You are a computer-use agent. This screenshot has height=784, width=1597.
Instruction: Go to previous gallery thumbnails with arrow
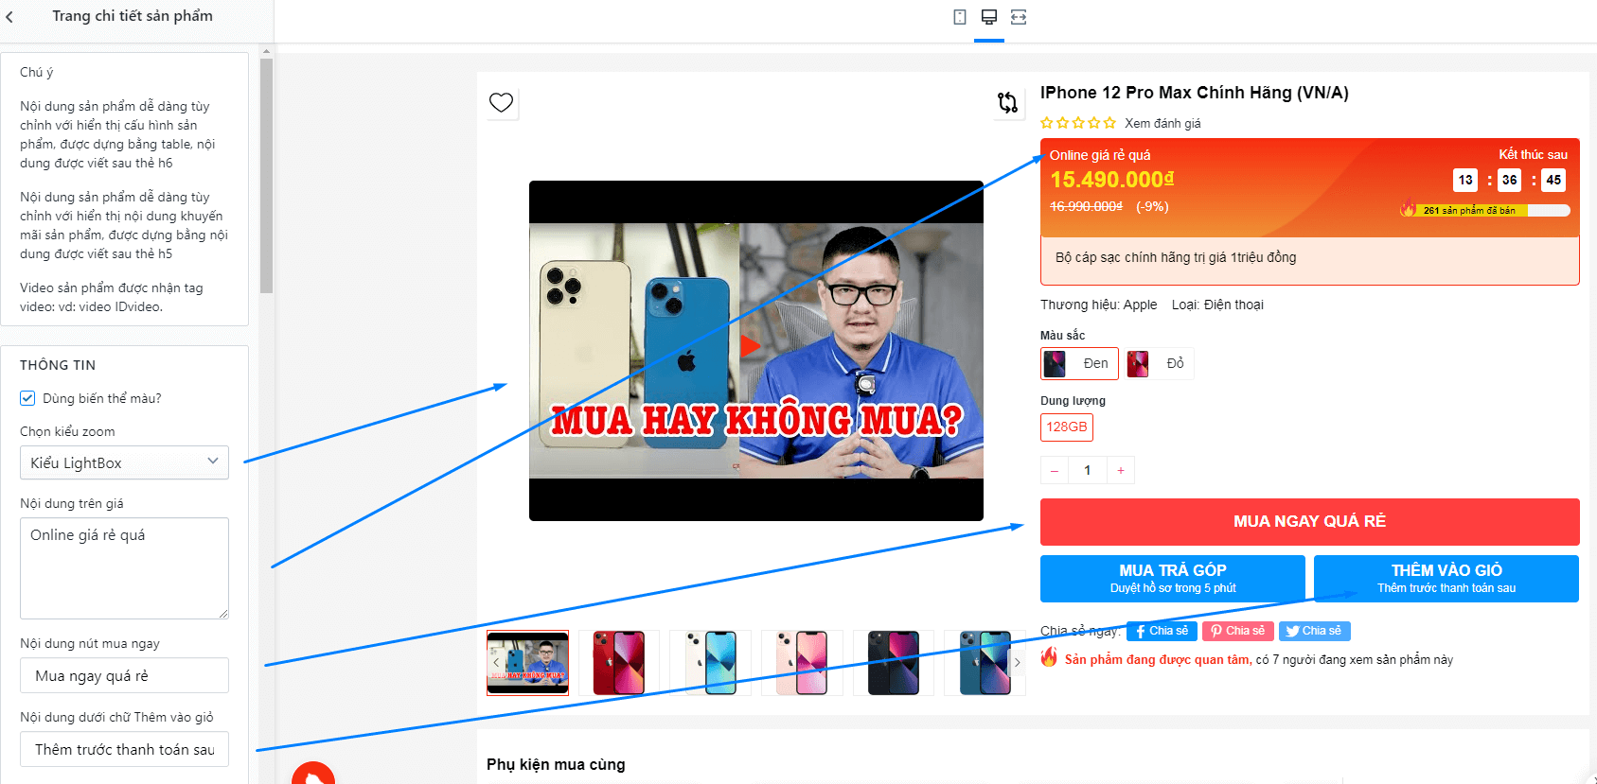496,663
